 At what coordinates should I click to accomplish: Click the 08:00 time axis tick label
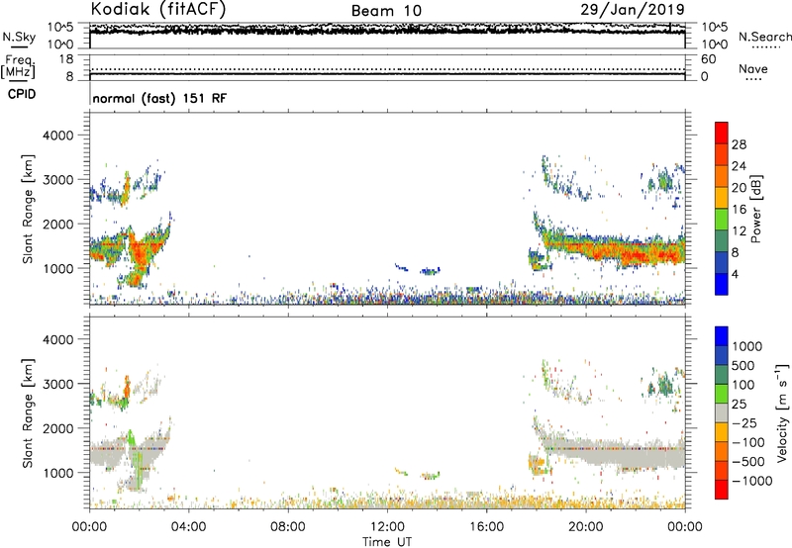(288, 527)
